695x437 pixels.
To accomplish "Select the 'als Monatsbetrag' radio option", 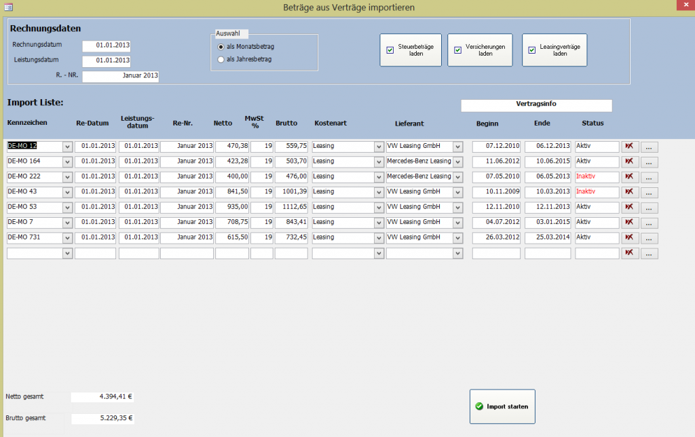I will [221, 47].
